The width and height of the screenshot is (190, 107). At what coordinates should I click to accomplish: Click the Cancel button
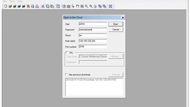pos(116,29)
